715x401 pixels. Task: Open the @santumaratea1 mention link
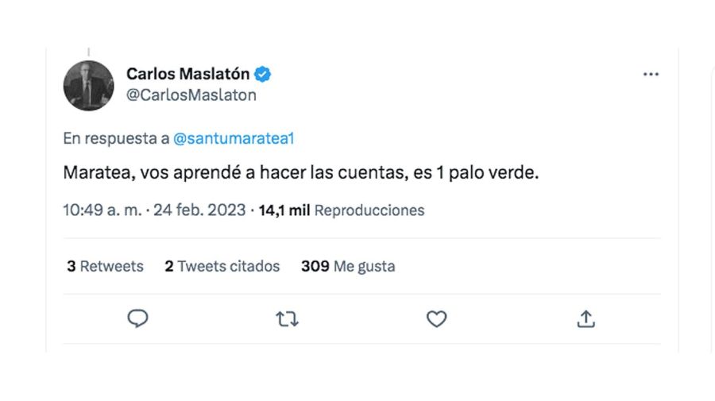(234, 138)
